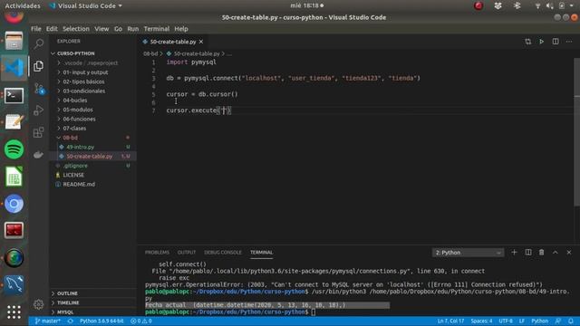The image size is (580, 326).
Task: Open the Docker view icon
Action: [38, 155]
